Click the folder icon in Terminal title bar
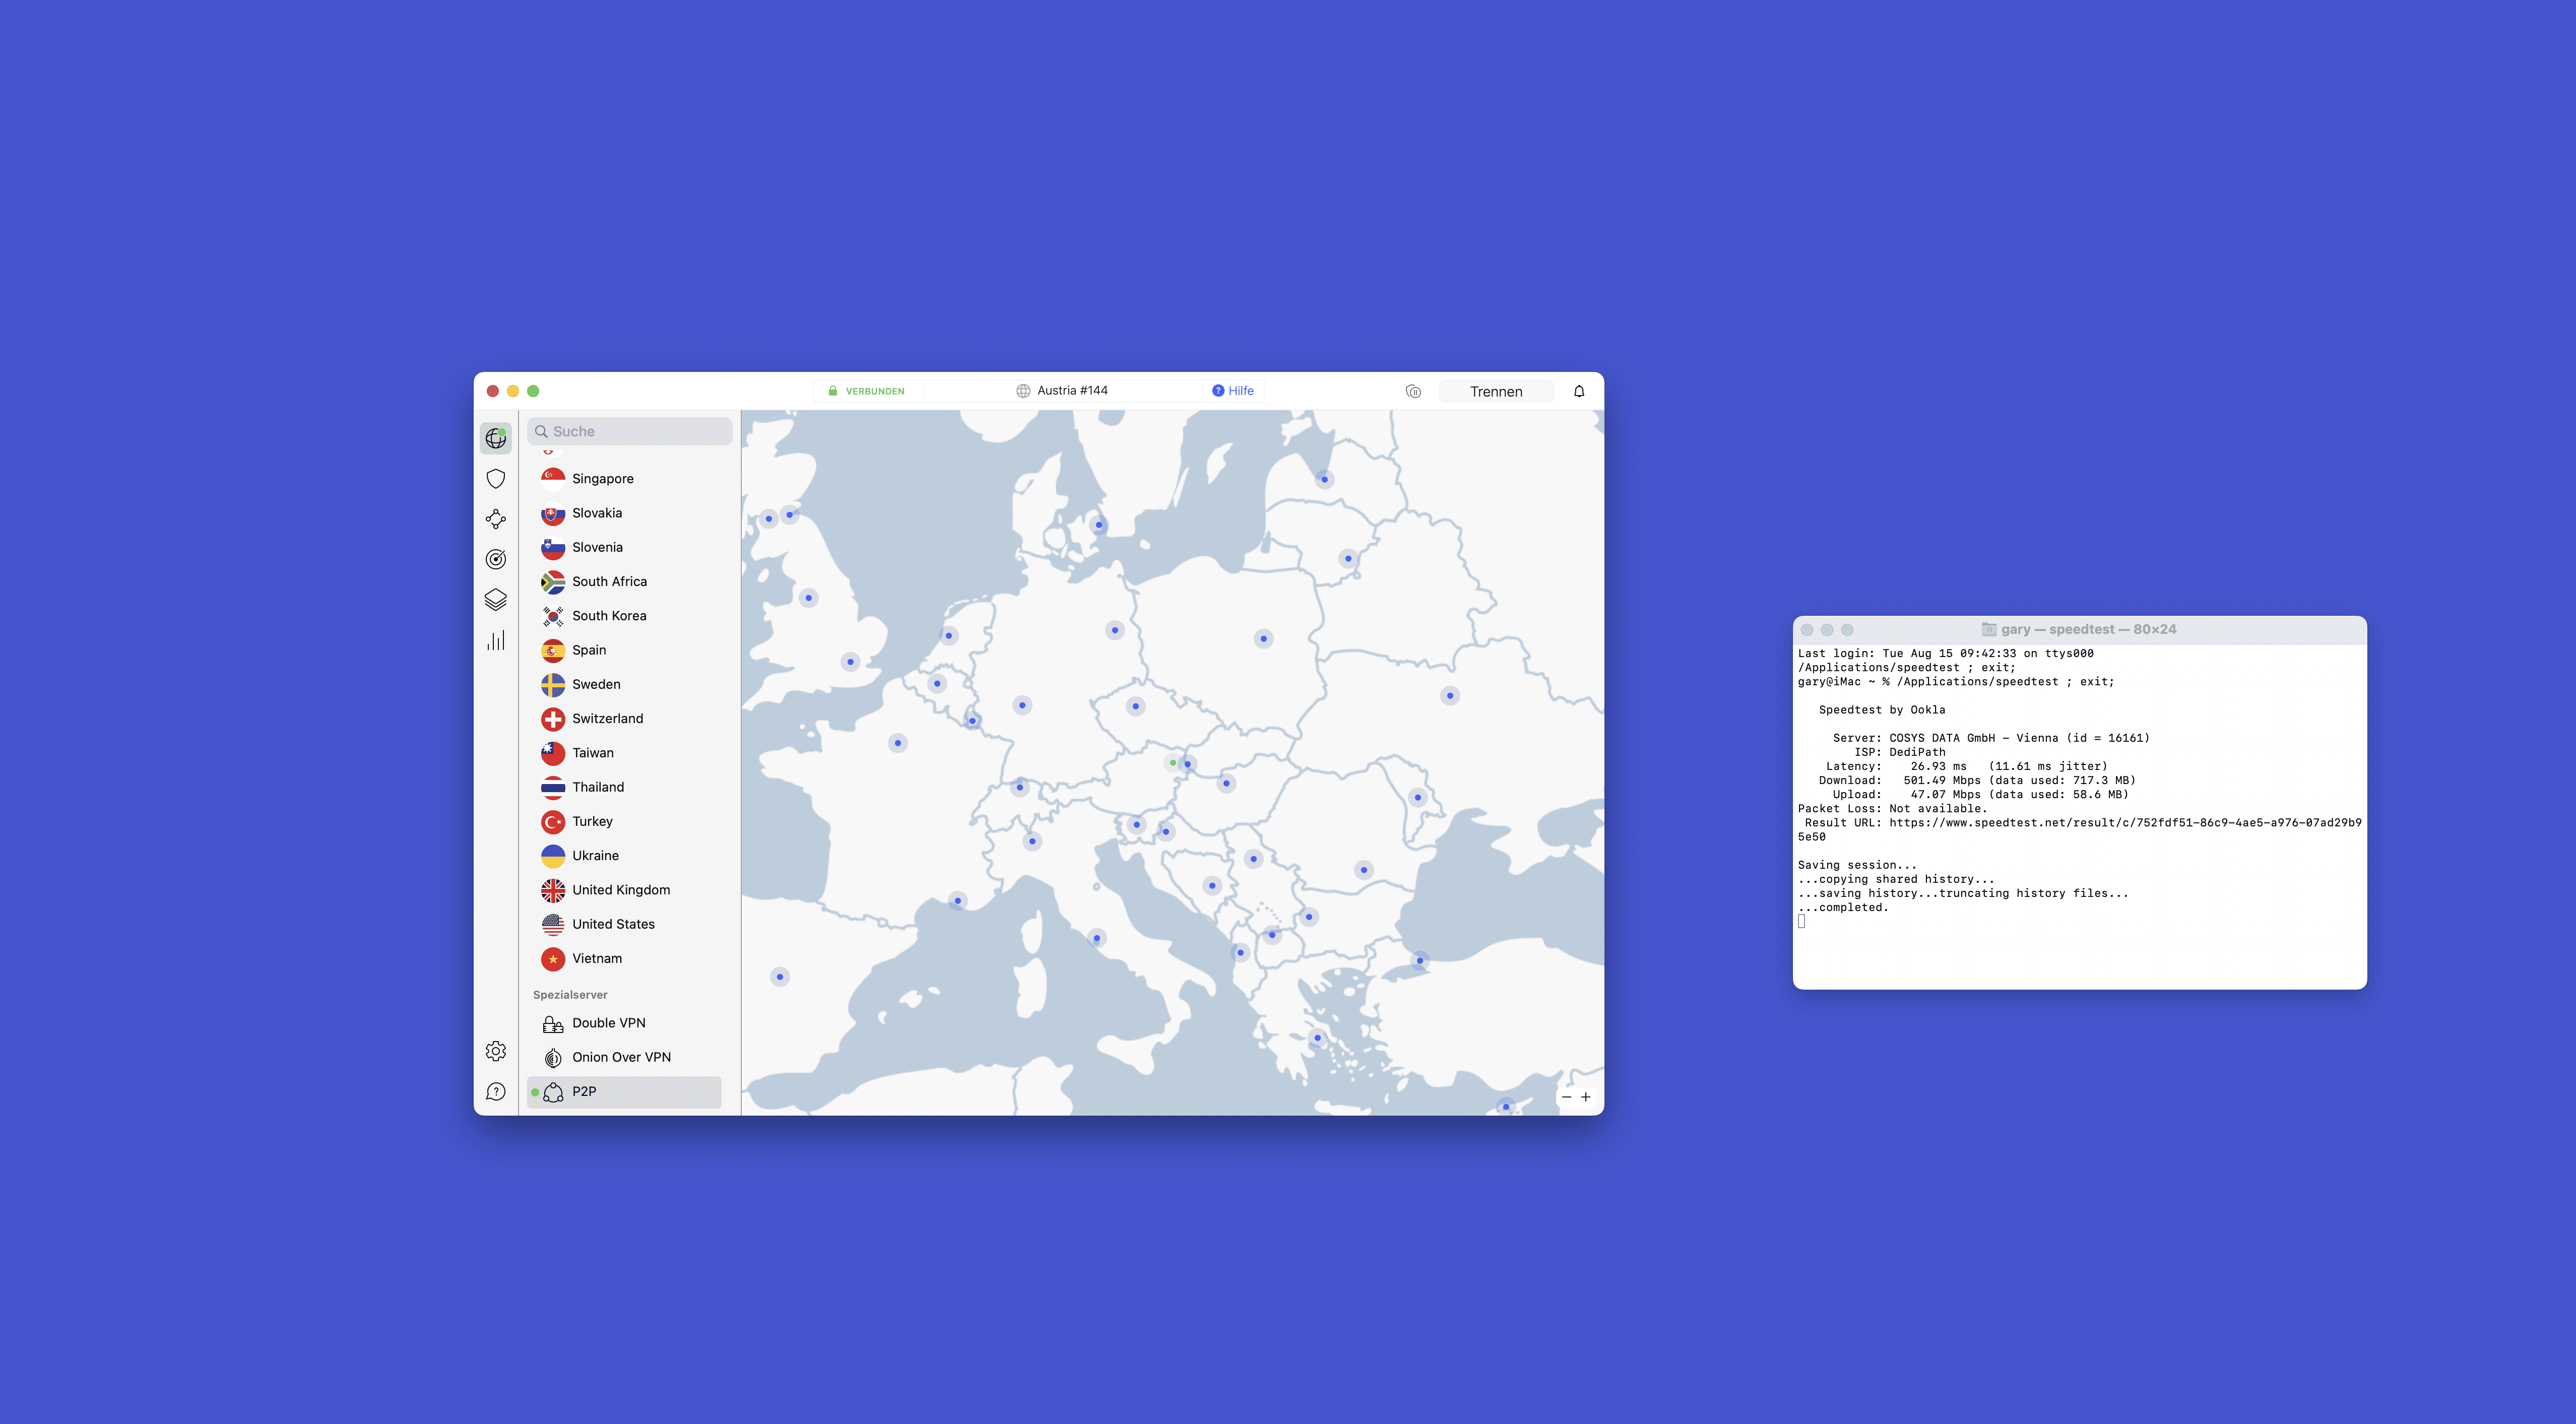2576x1424 pixels. (x=1989, y=629)
